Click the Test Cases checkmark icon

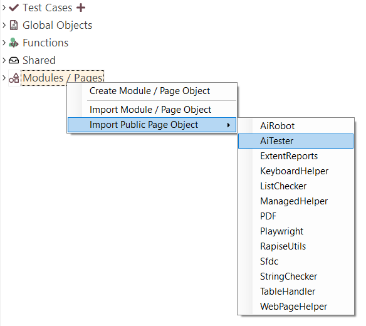tap(14, 8)
